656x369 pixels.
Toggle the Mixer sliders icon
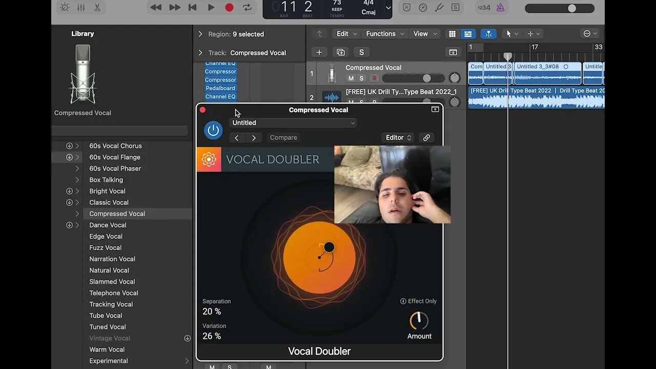coord(81,8)
